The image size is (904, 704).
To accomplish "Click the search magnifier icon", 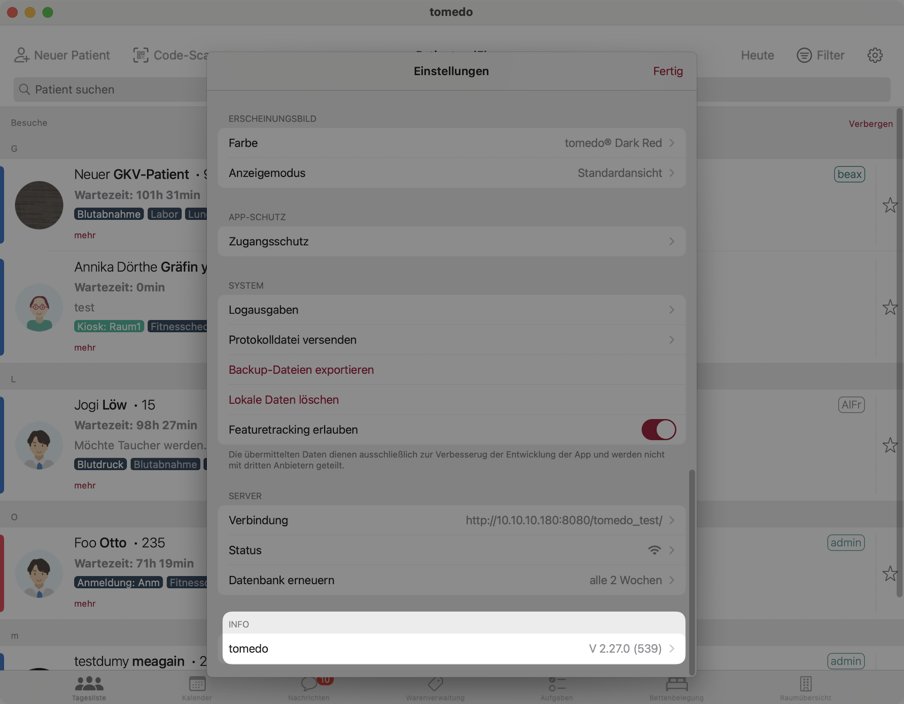I will click(x=25, y=89).
